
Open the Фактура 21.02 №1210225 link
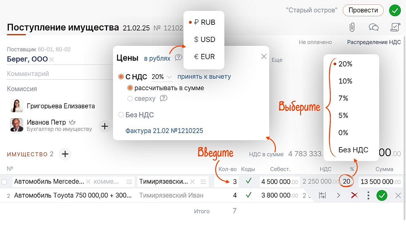[x=164, y=130]
